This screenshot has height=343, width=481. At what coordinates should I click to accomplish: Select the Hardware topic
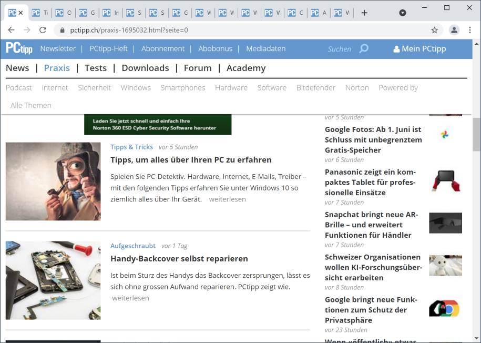tap(231, 88)
